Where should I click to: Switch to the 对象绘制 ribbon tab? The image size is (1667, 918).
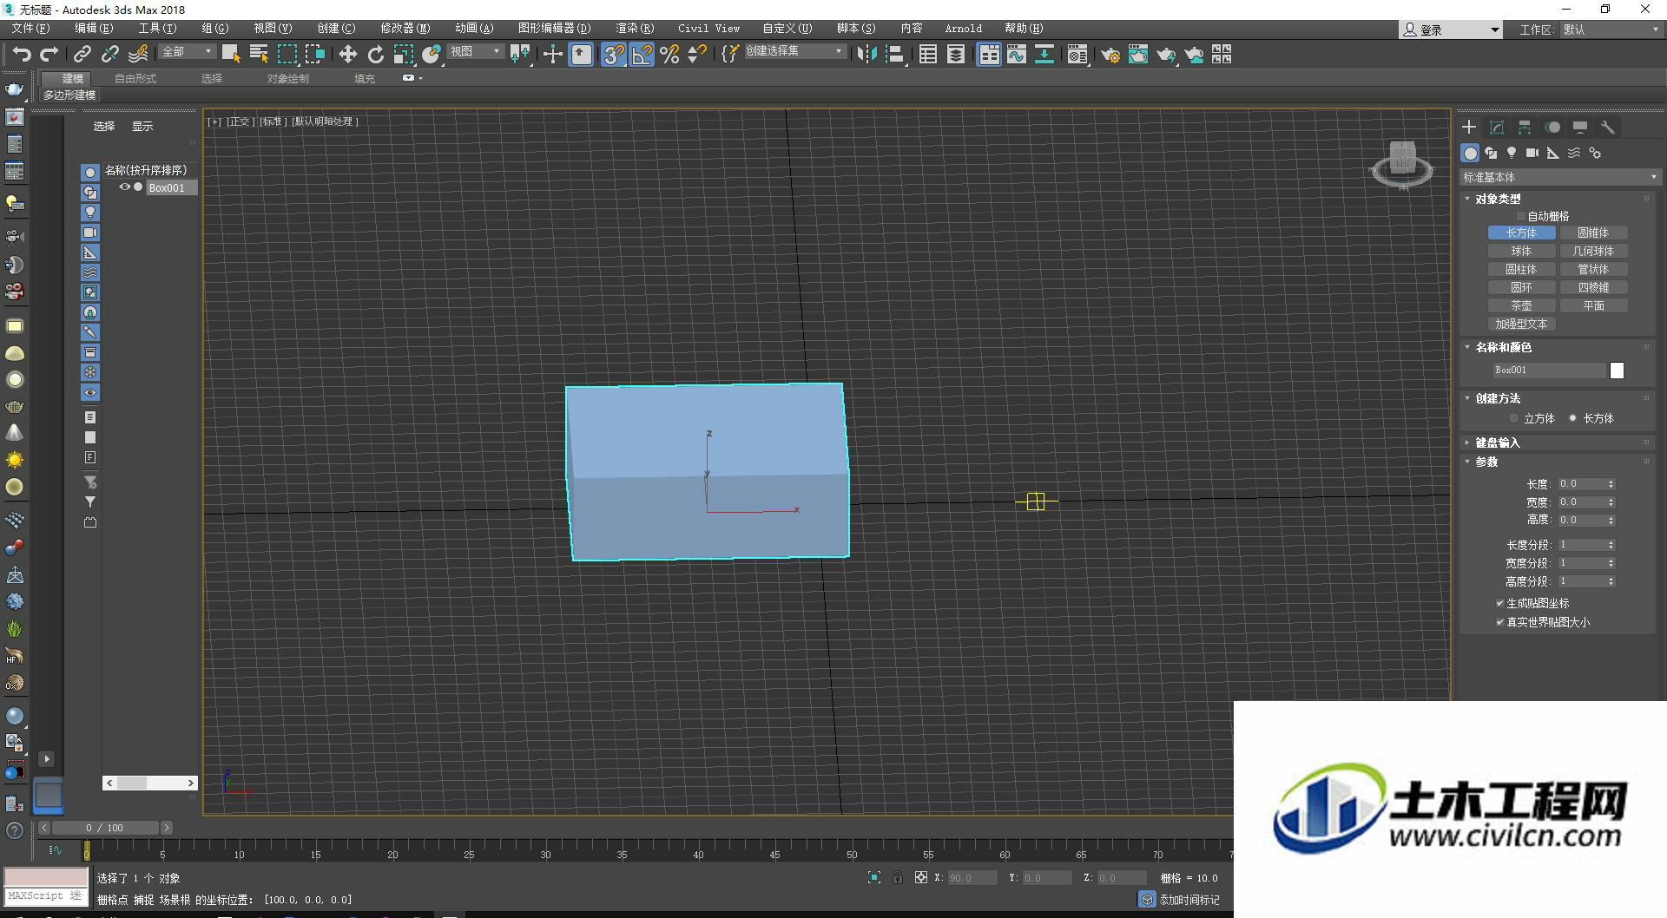[287, 78]
